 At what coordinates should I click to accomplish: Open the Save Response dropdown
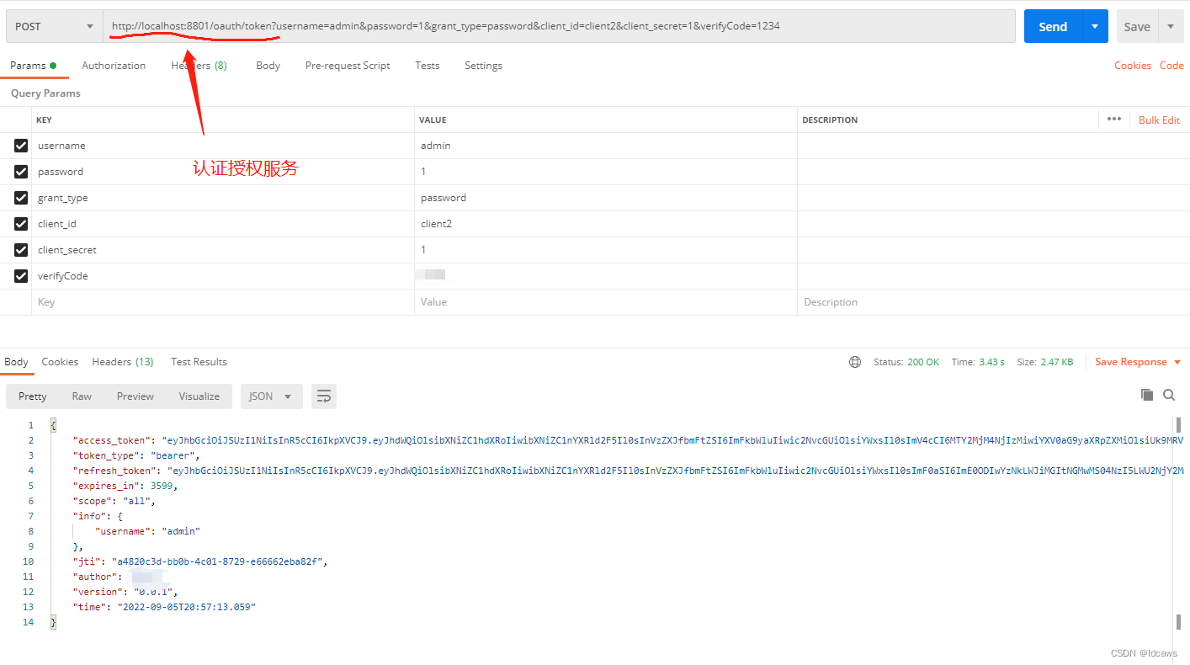[x=1138, y=362]
